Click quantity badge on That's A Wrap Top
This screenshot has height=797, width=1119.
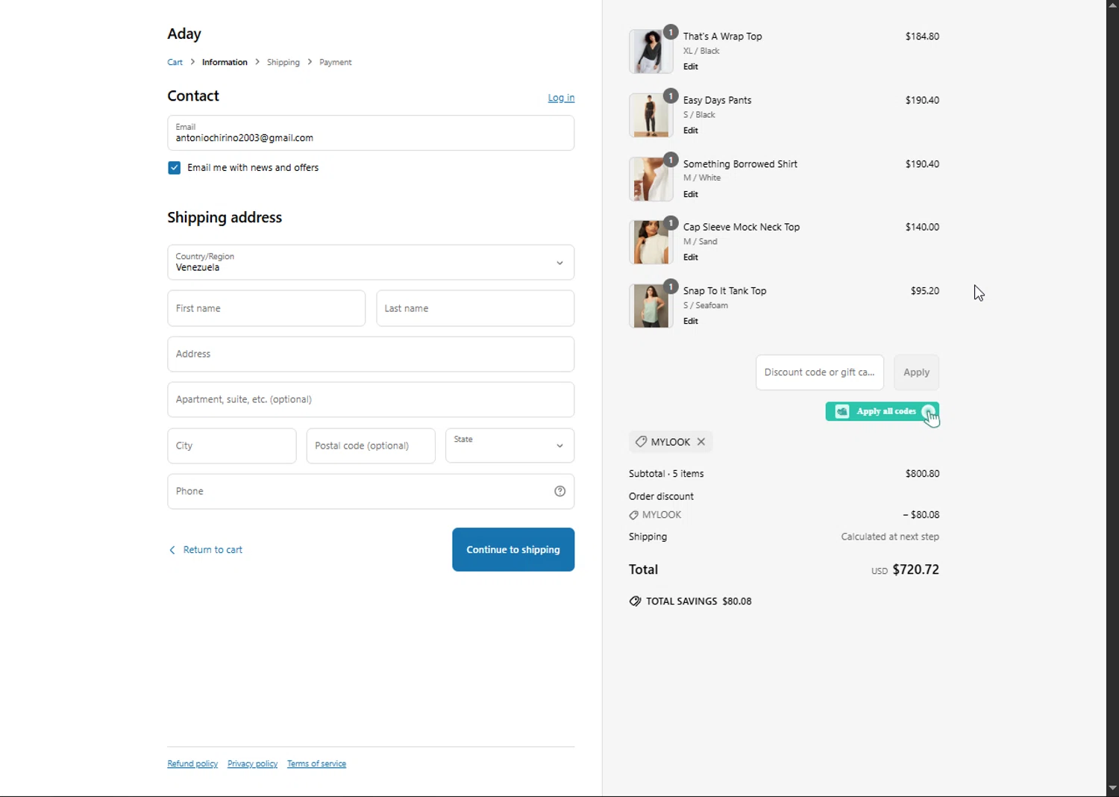coord(671,32)
